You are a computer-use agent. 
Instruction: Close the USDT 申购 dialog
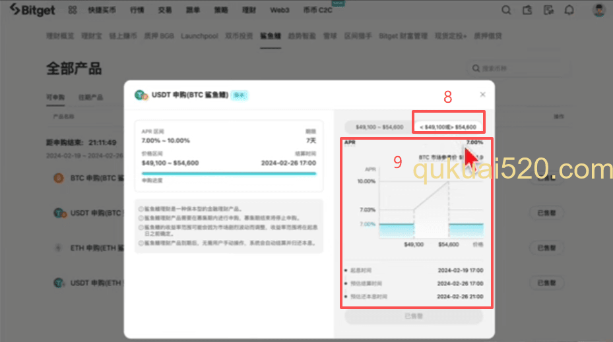(483, 94)
